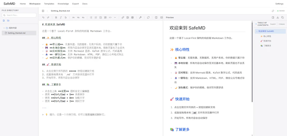This screenshot has width=287, height=136.
Task: Click the '## 核心特性' line in editor
Action: (51, 38)
